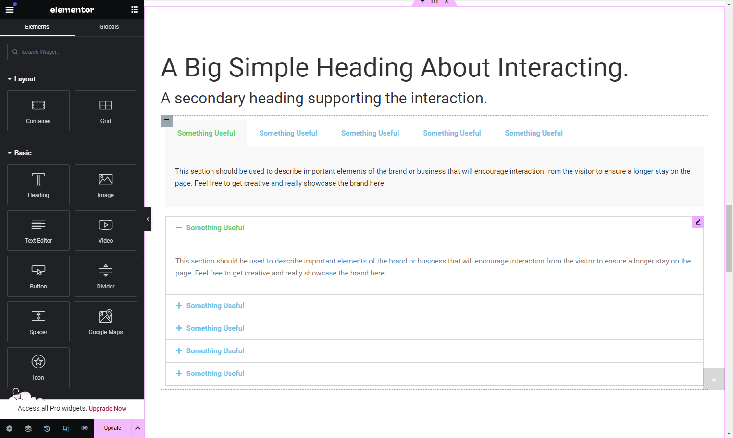Pick the Spacer widget
Image resolution: width=733 pixels, height=438 pixels.
pyautogui.click(x=38, y=322)
